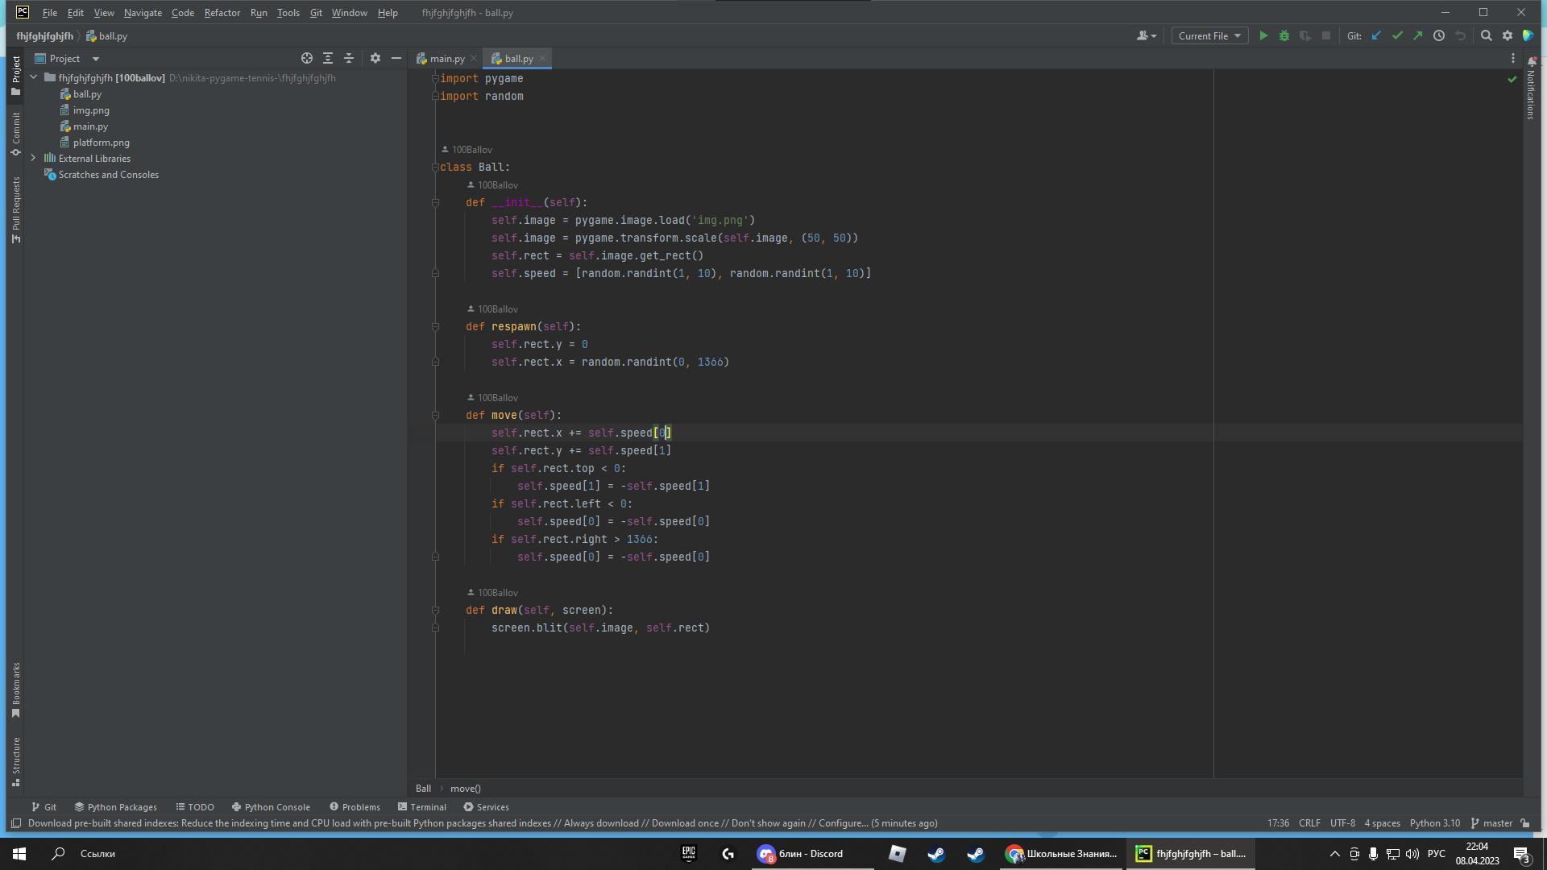Expand External Libraries node
Screen dimensions: 1547x870
pos(34,158)
